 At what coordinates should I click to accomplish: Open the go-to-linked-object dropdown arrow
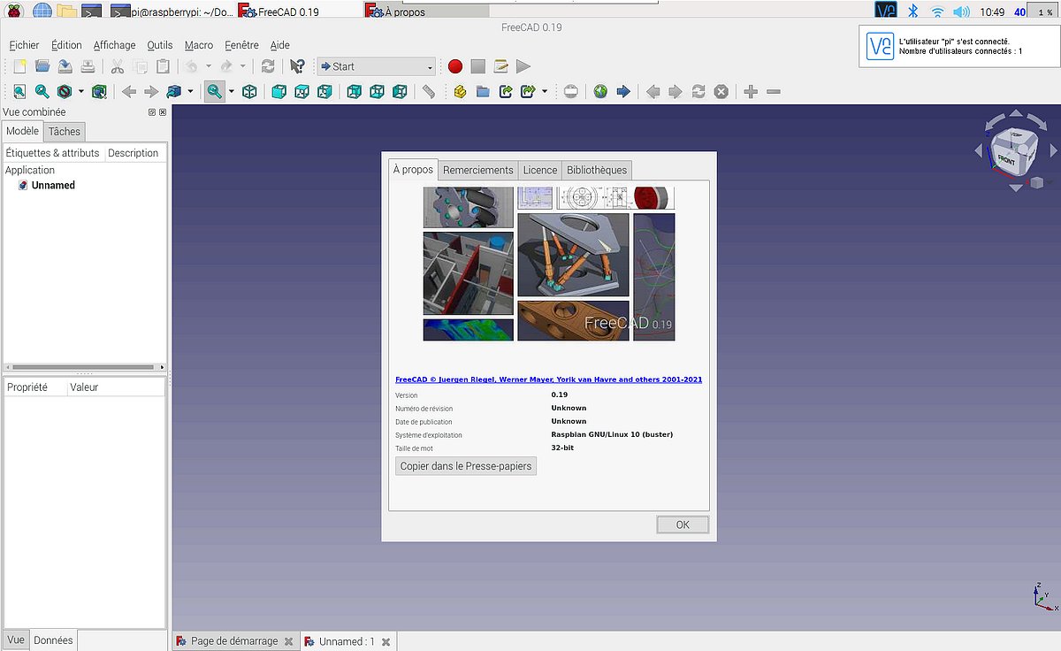[190, 91]
